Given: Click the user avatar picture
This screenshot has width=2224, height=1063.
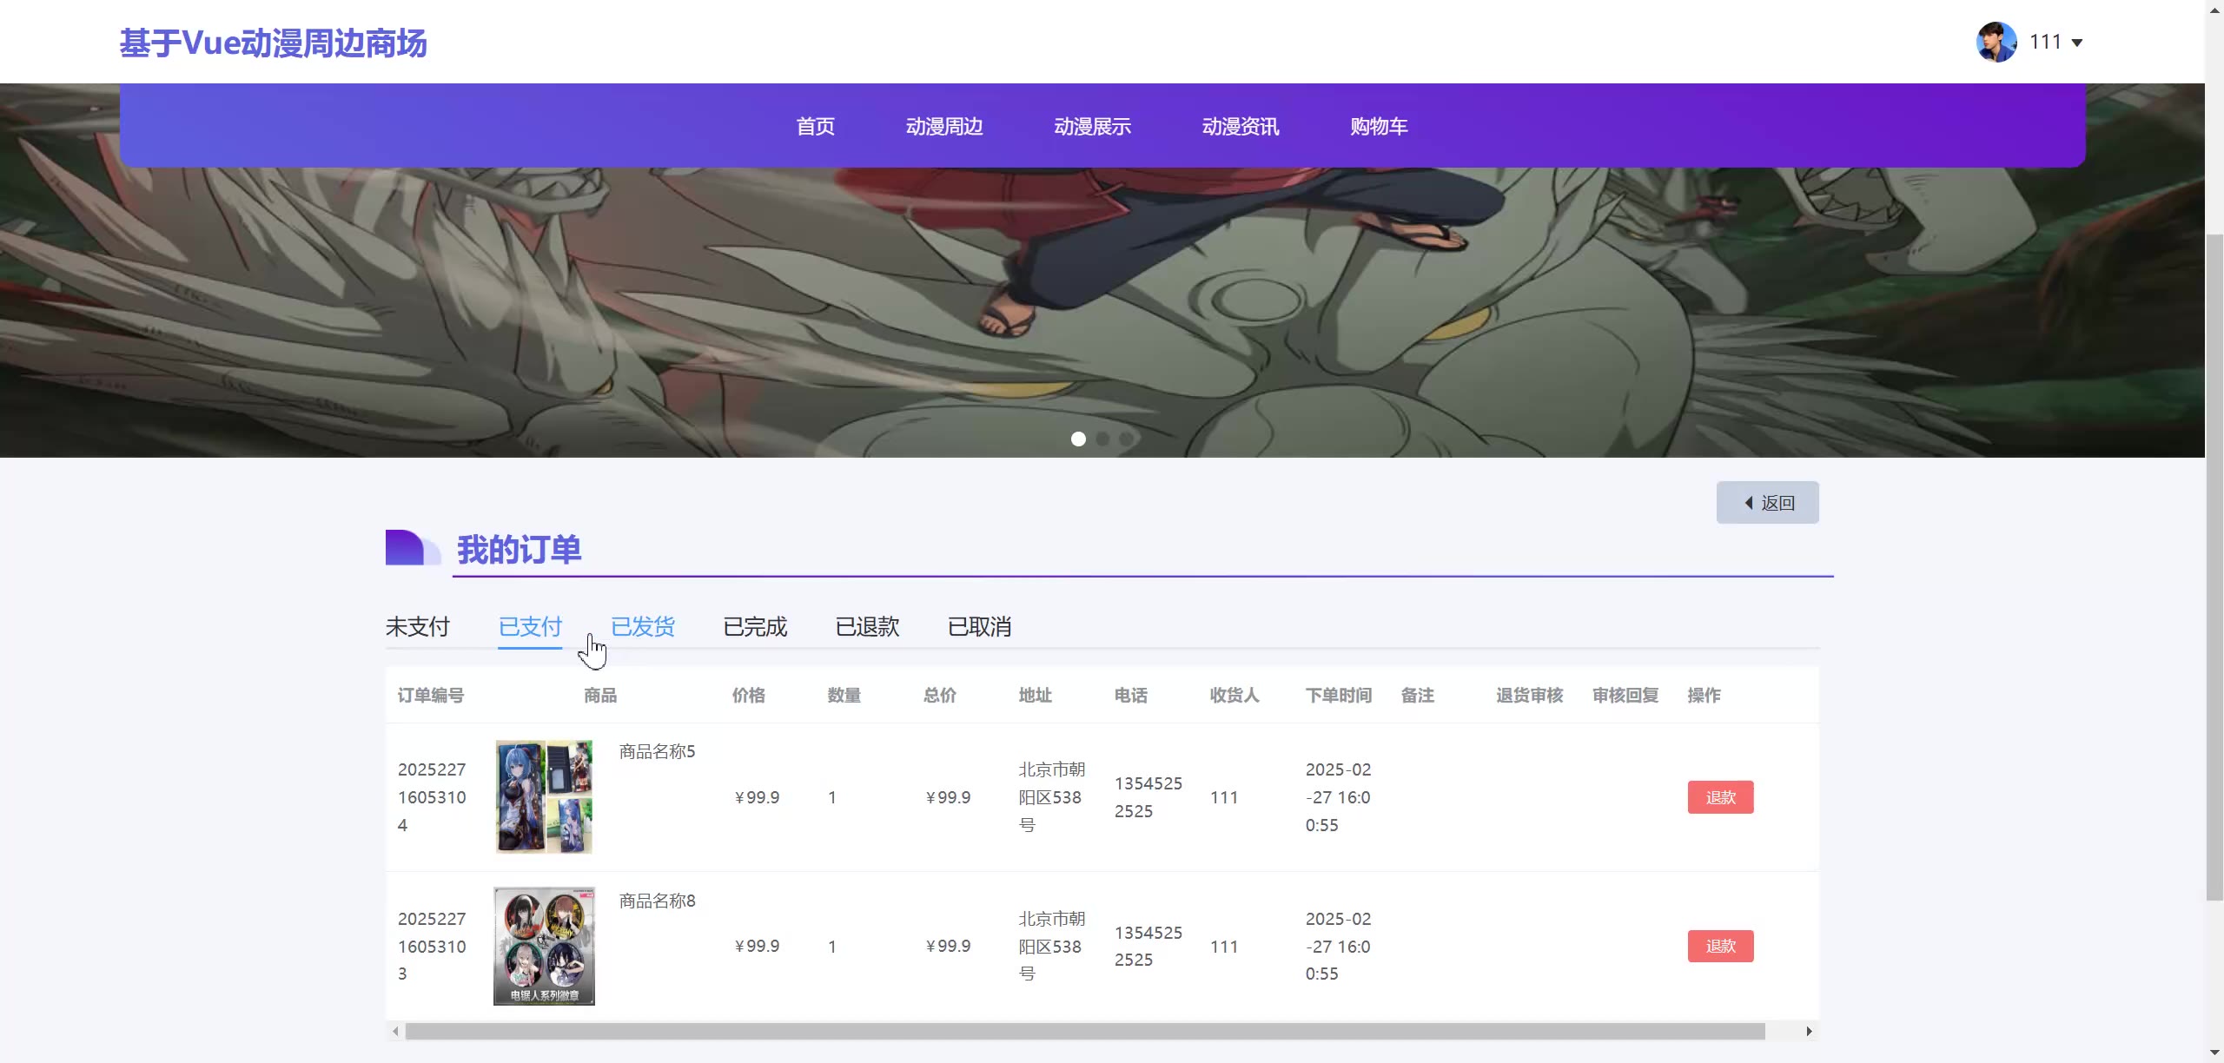Looking at the screenshot, I should [1996, 42].
